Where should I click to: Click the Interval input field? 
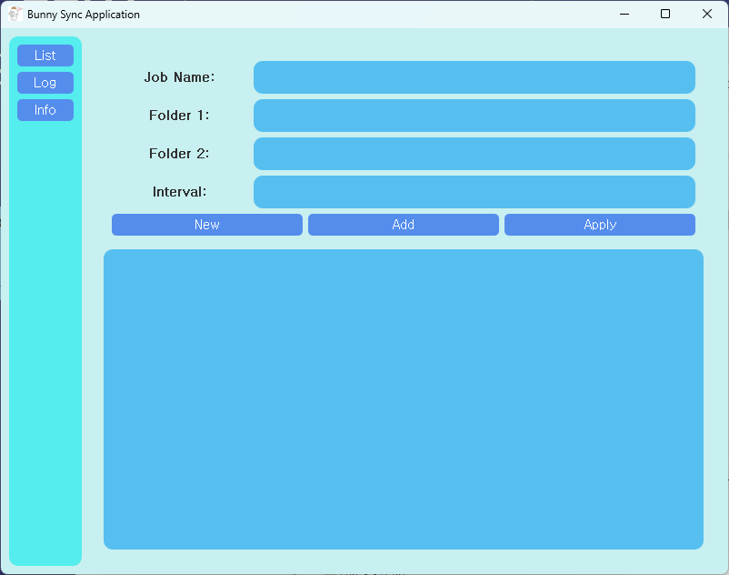coord(474,192)
